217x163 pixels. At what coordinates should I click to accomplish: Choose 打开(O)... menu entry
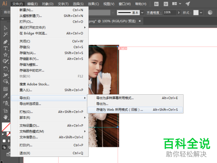(x=49, y=22)
